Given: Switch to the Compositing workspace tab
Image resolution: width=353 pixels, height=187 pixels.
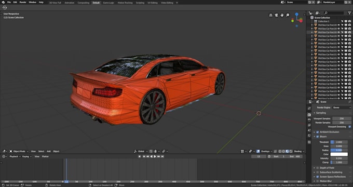Looking at the screenshot, I should click(x=83, y=3).
